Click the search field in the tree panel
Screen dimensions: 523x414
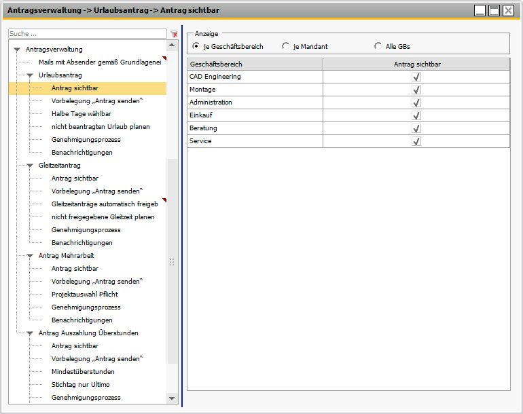pos(87,33)
